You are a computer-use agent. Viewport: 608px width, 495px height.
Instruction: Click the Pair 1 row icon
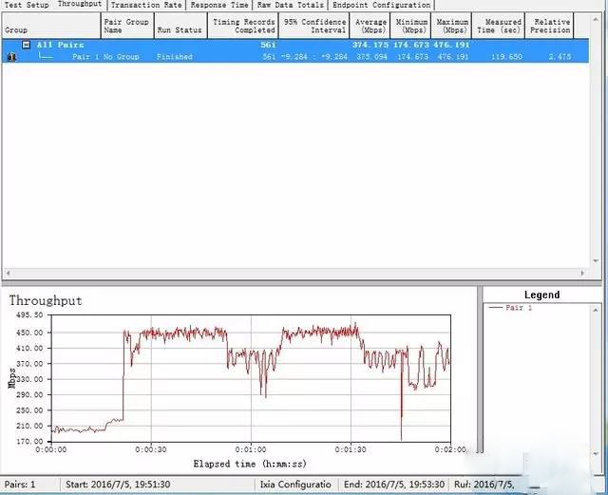click(x=10, y=57)
